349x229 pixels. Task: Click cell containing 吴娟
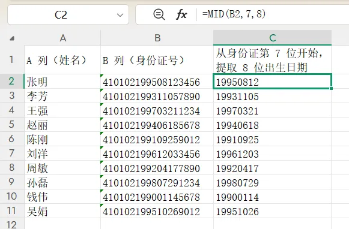coord(62,211)
